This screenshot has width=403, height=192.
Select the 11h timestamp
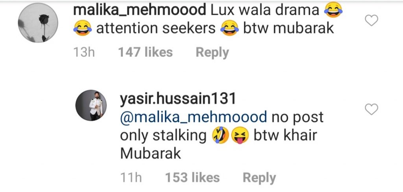tap(131, 177)
